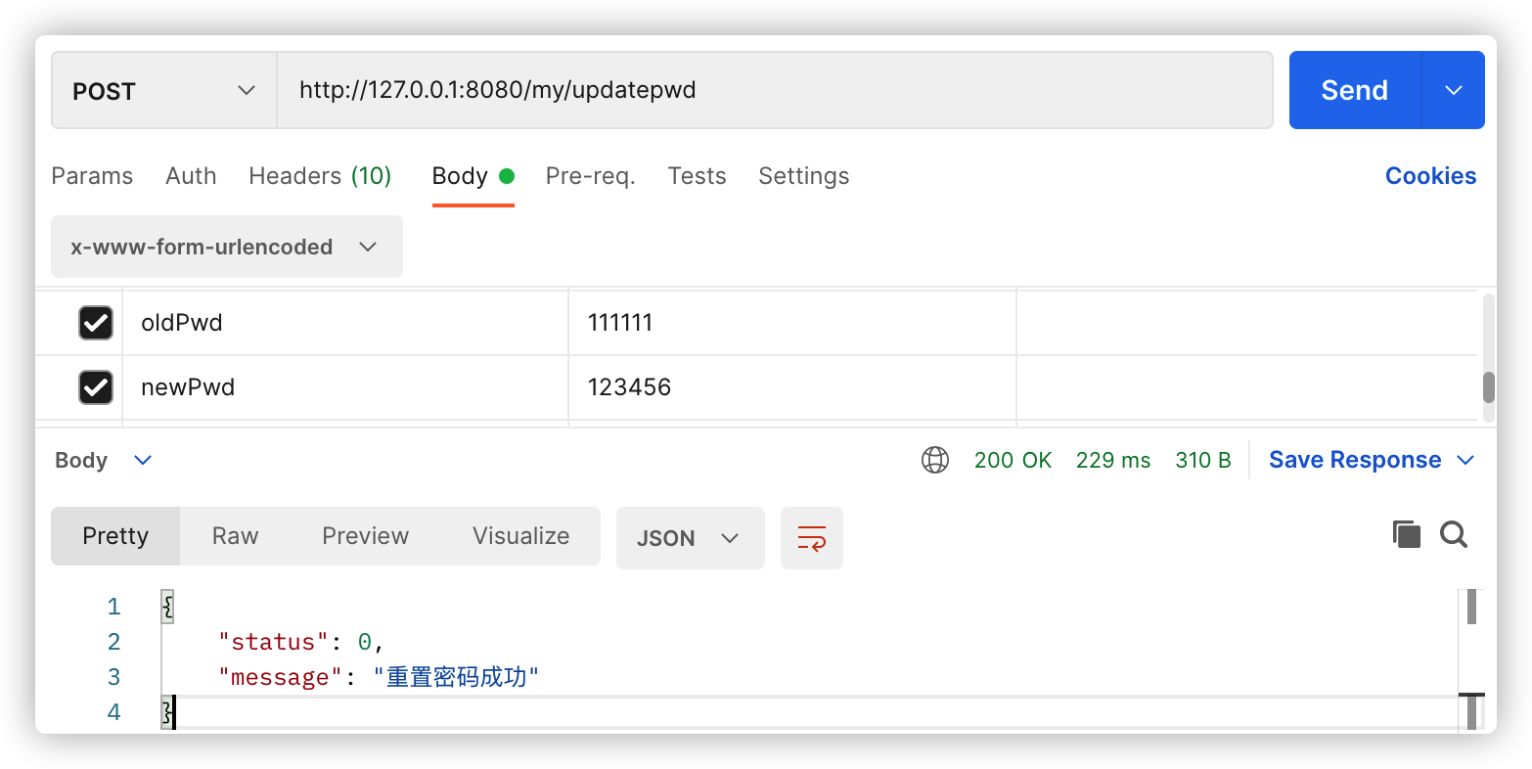The image size is (1532, 769).
Task: Click line number 1 in response
Action: click(114, 607)
